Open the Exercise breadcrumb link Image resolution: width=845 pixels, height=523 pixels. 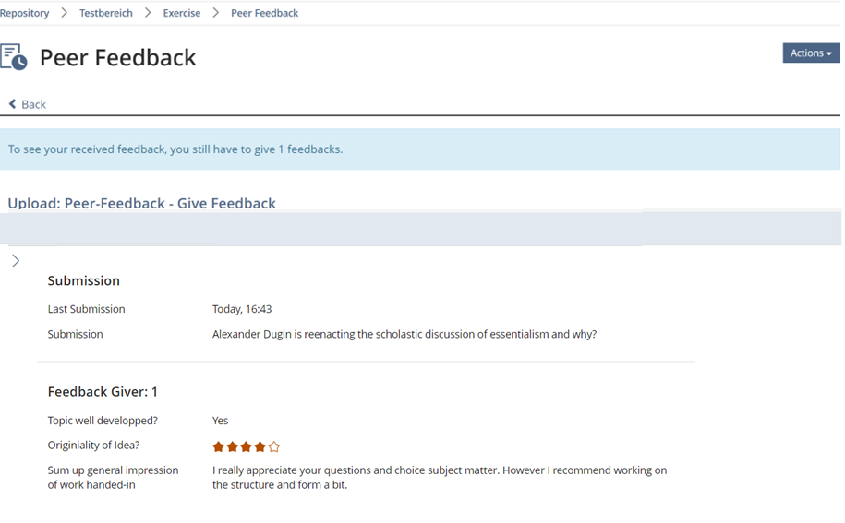click(x=182, y=13)
